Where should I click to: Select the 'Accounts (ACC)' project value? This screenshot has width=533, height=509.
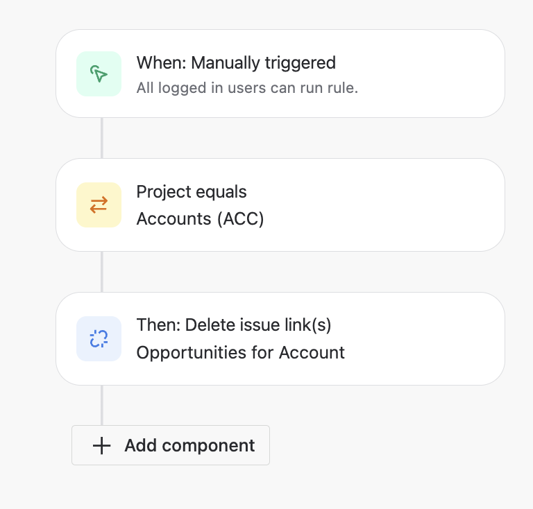[200, 218]
